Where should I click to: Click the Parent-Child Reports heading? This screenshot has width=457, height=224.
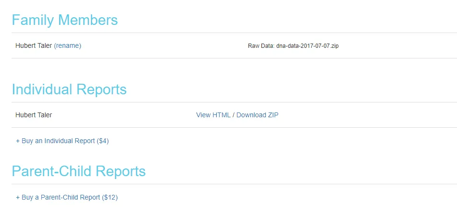[79, 171]
